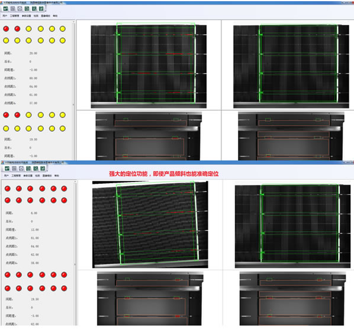Click the last green toolbar icon in the bottom window

[x=43, y=168]
